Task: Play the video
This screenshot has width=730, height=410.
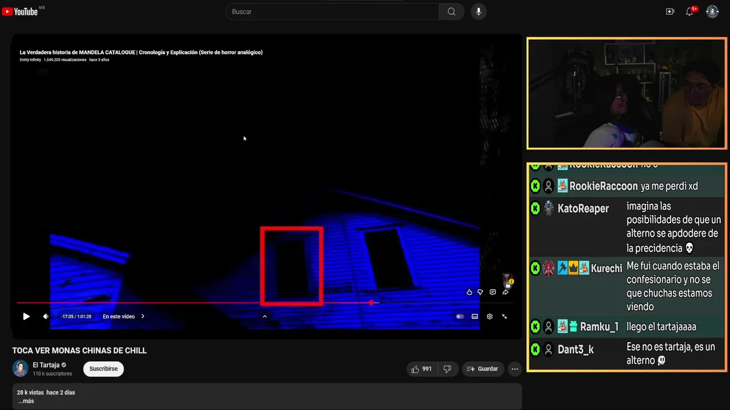Action: [x=26, y=317]
